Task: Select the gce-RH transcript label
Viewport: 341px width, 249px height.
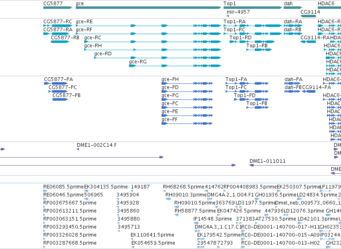Action: coord(93,46)
